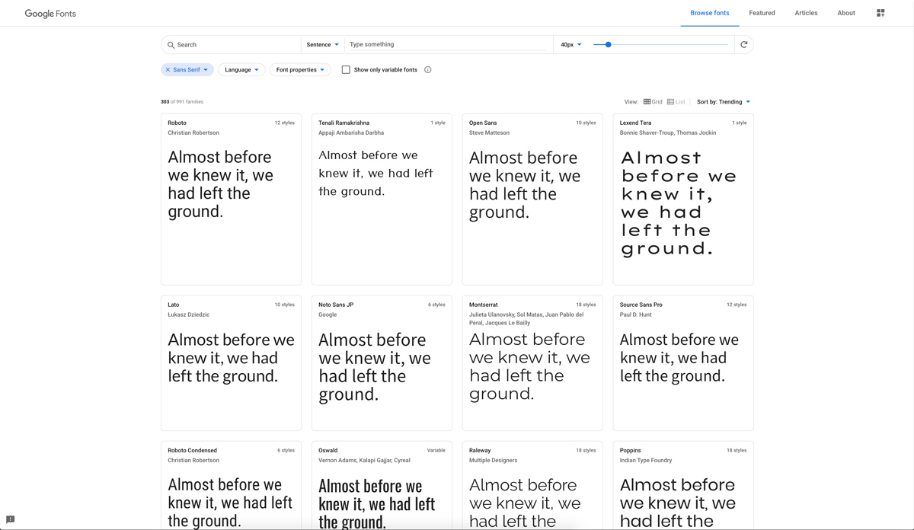Click the search magnifier icon
The width and height of the screenshot is (914, 530).
pos(171,44)
